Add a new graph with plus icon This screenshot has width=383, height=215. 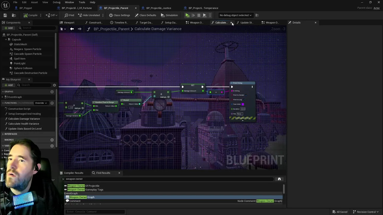(52, 92)
